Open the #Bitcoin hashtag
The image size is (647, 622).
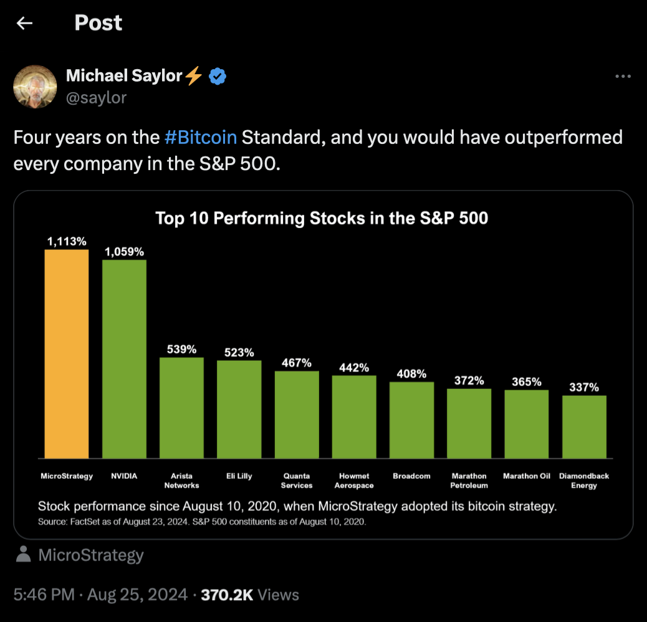(200, 137)
